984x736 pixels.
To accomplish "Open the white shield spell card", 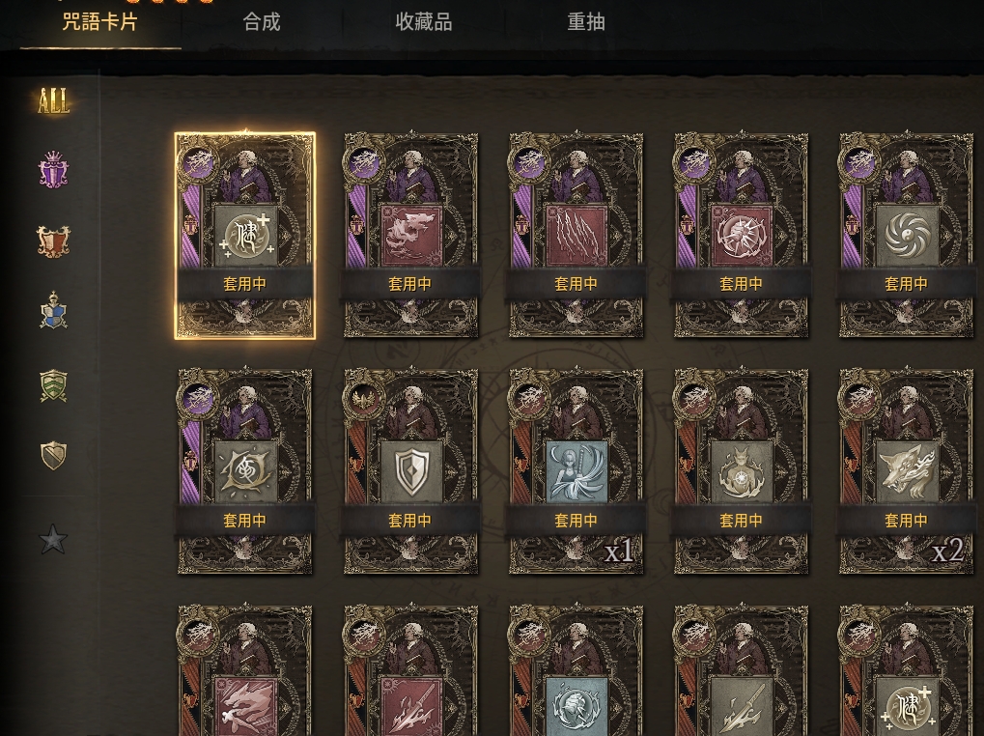I will tap(410, 471).
